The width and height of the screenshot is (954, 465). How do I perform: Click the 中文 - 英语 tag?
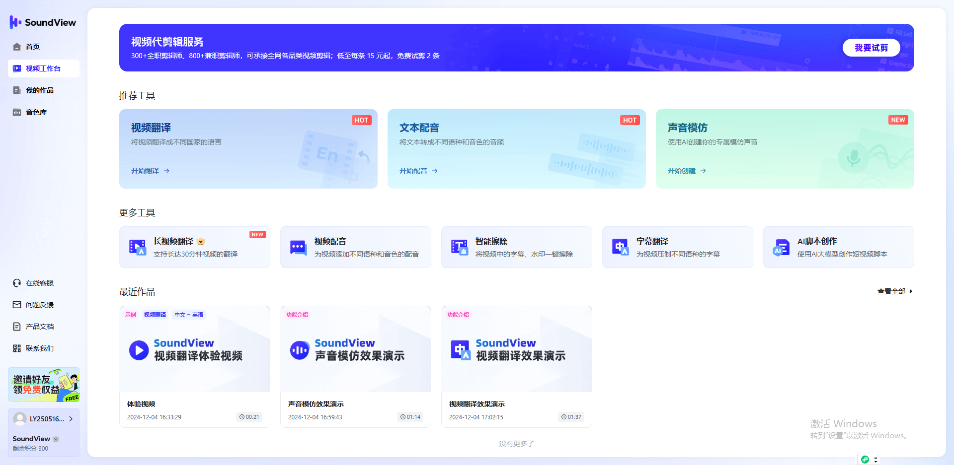click(189, 315)
